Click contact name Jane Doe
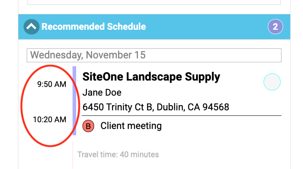This screenshot has height=169, width=303. (x=102, y=92)
